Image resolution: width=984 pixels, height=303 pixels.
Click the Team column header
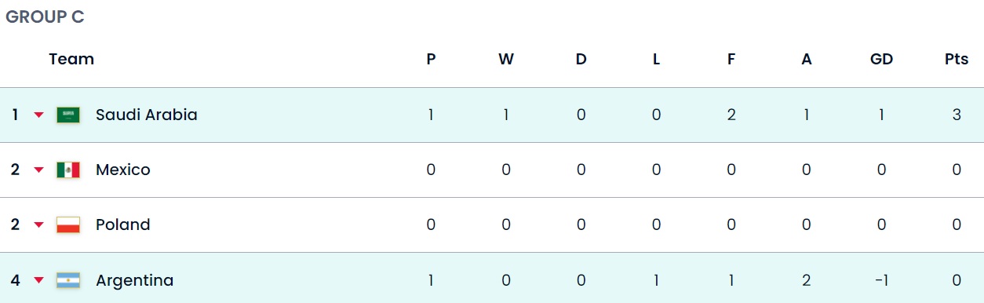coord(71,59)
